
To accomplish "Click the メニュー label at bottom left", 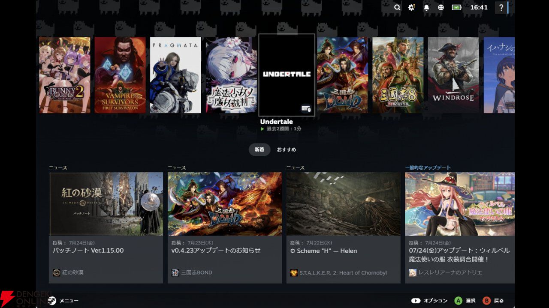I will click(x=69, y=301).
